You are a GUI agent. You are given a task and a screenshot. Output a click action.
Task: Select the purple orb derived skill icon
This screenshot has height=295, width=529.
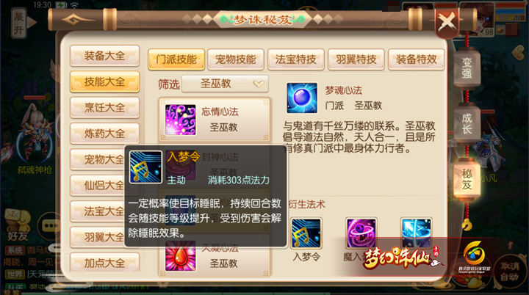tap(361, 233)
